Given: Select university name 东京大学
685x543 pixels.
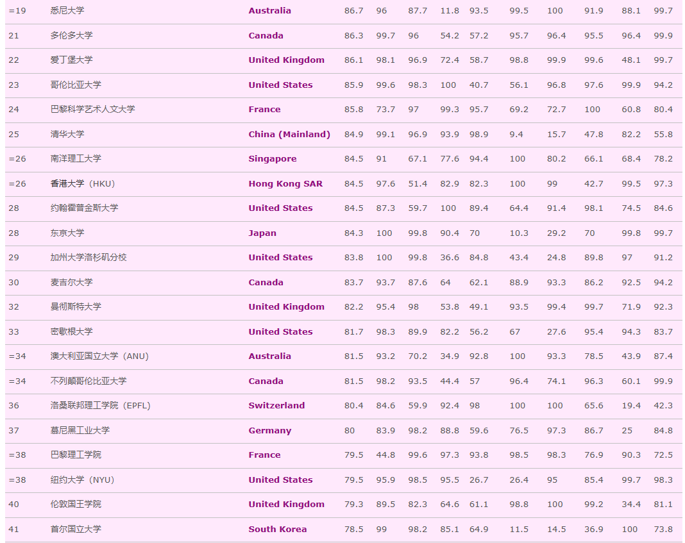Looking at the screenshot, I should tap(67, 233).
